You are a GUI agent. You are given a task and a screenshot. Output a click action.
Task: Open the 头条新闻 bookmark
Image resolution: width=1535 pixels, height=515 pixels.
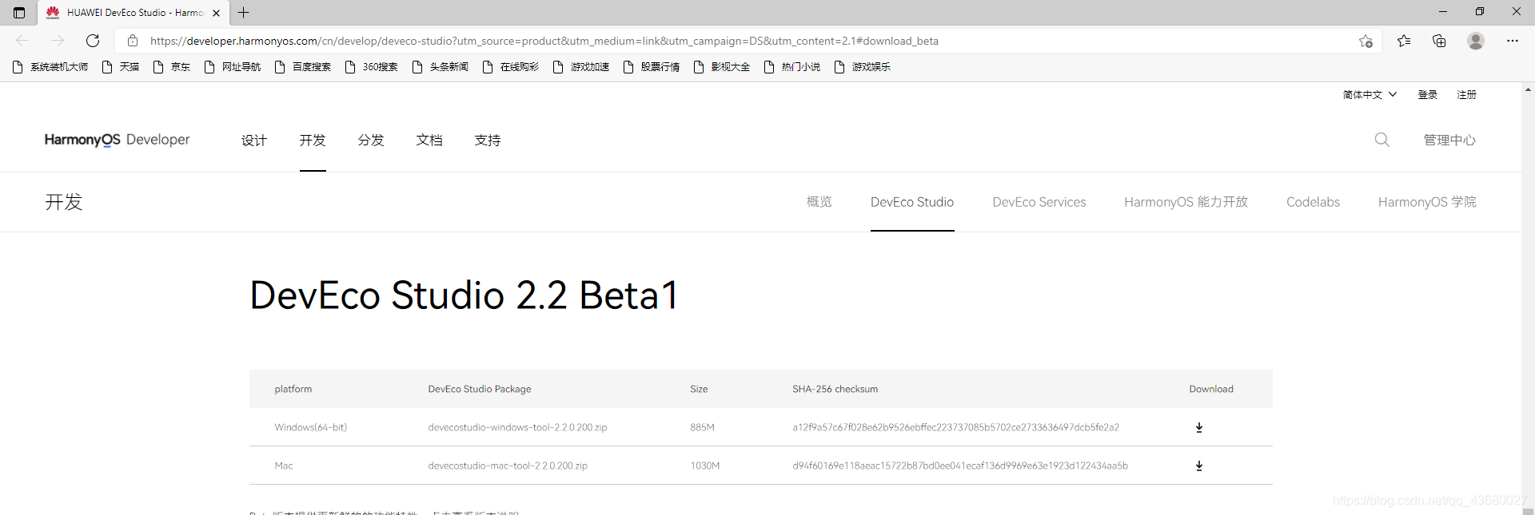pos(441,67)
